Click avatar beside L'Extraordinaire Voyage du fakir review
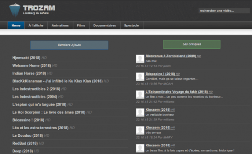Screen dimensions: 252x154 (140, 95)
